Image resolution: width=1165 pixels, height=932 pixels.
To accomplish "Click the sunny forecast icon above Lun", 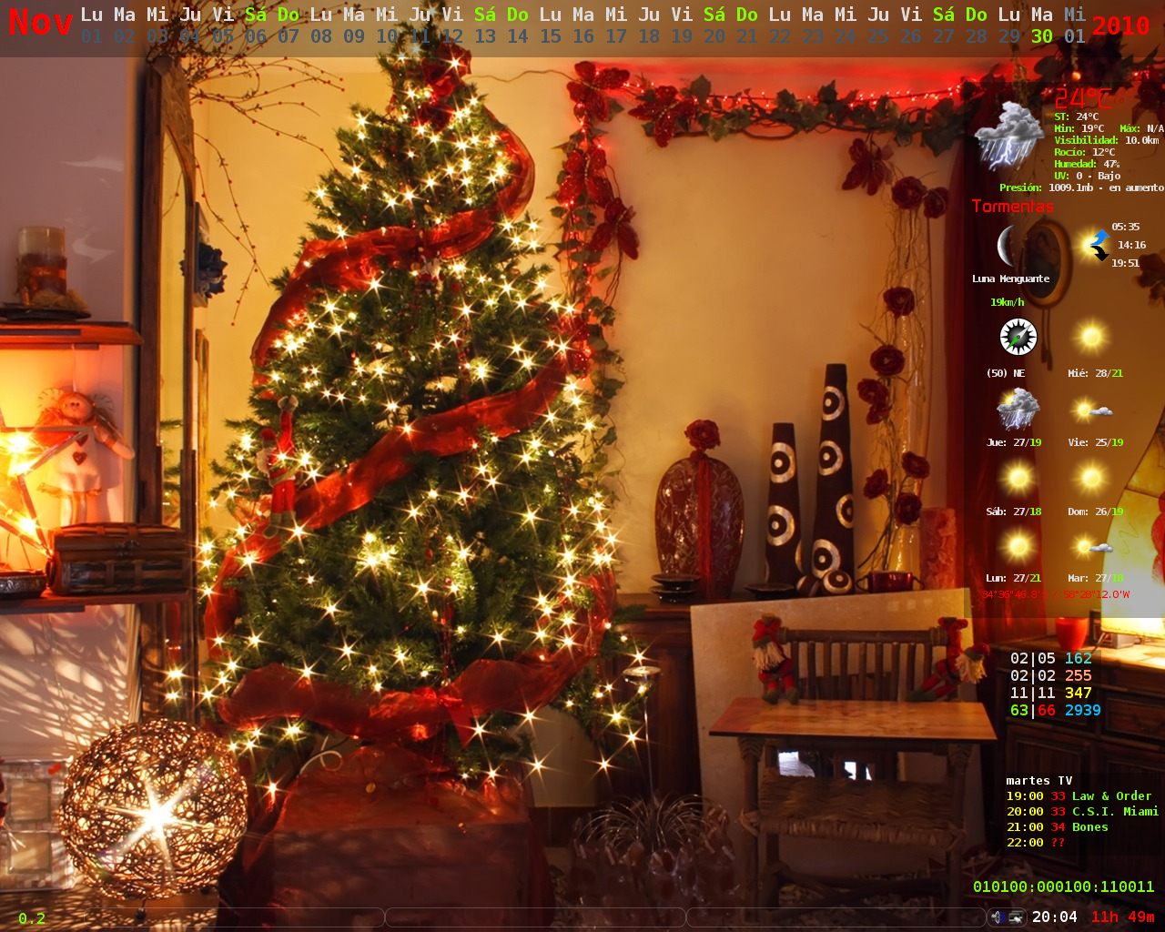I will pos(1018,546).
